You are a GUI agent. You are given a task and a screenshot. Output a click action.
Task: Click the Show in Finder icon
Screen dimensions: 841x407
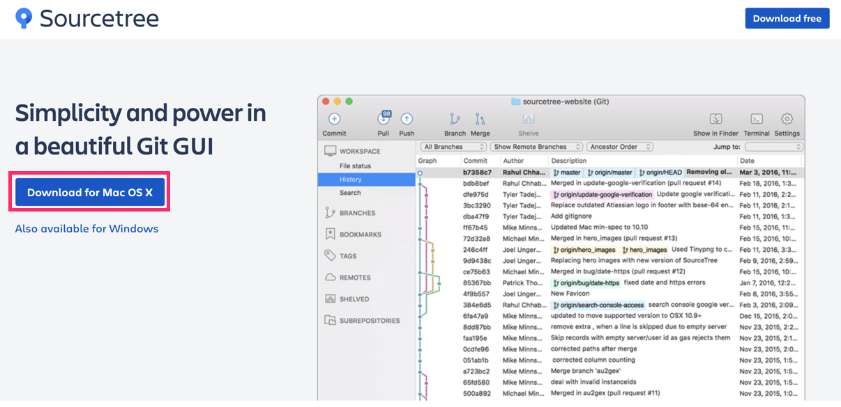[715, 119]
